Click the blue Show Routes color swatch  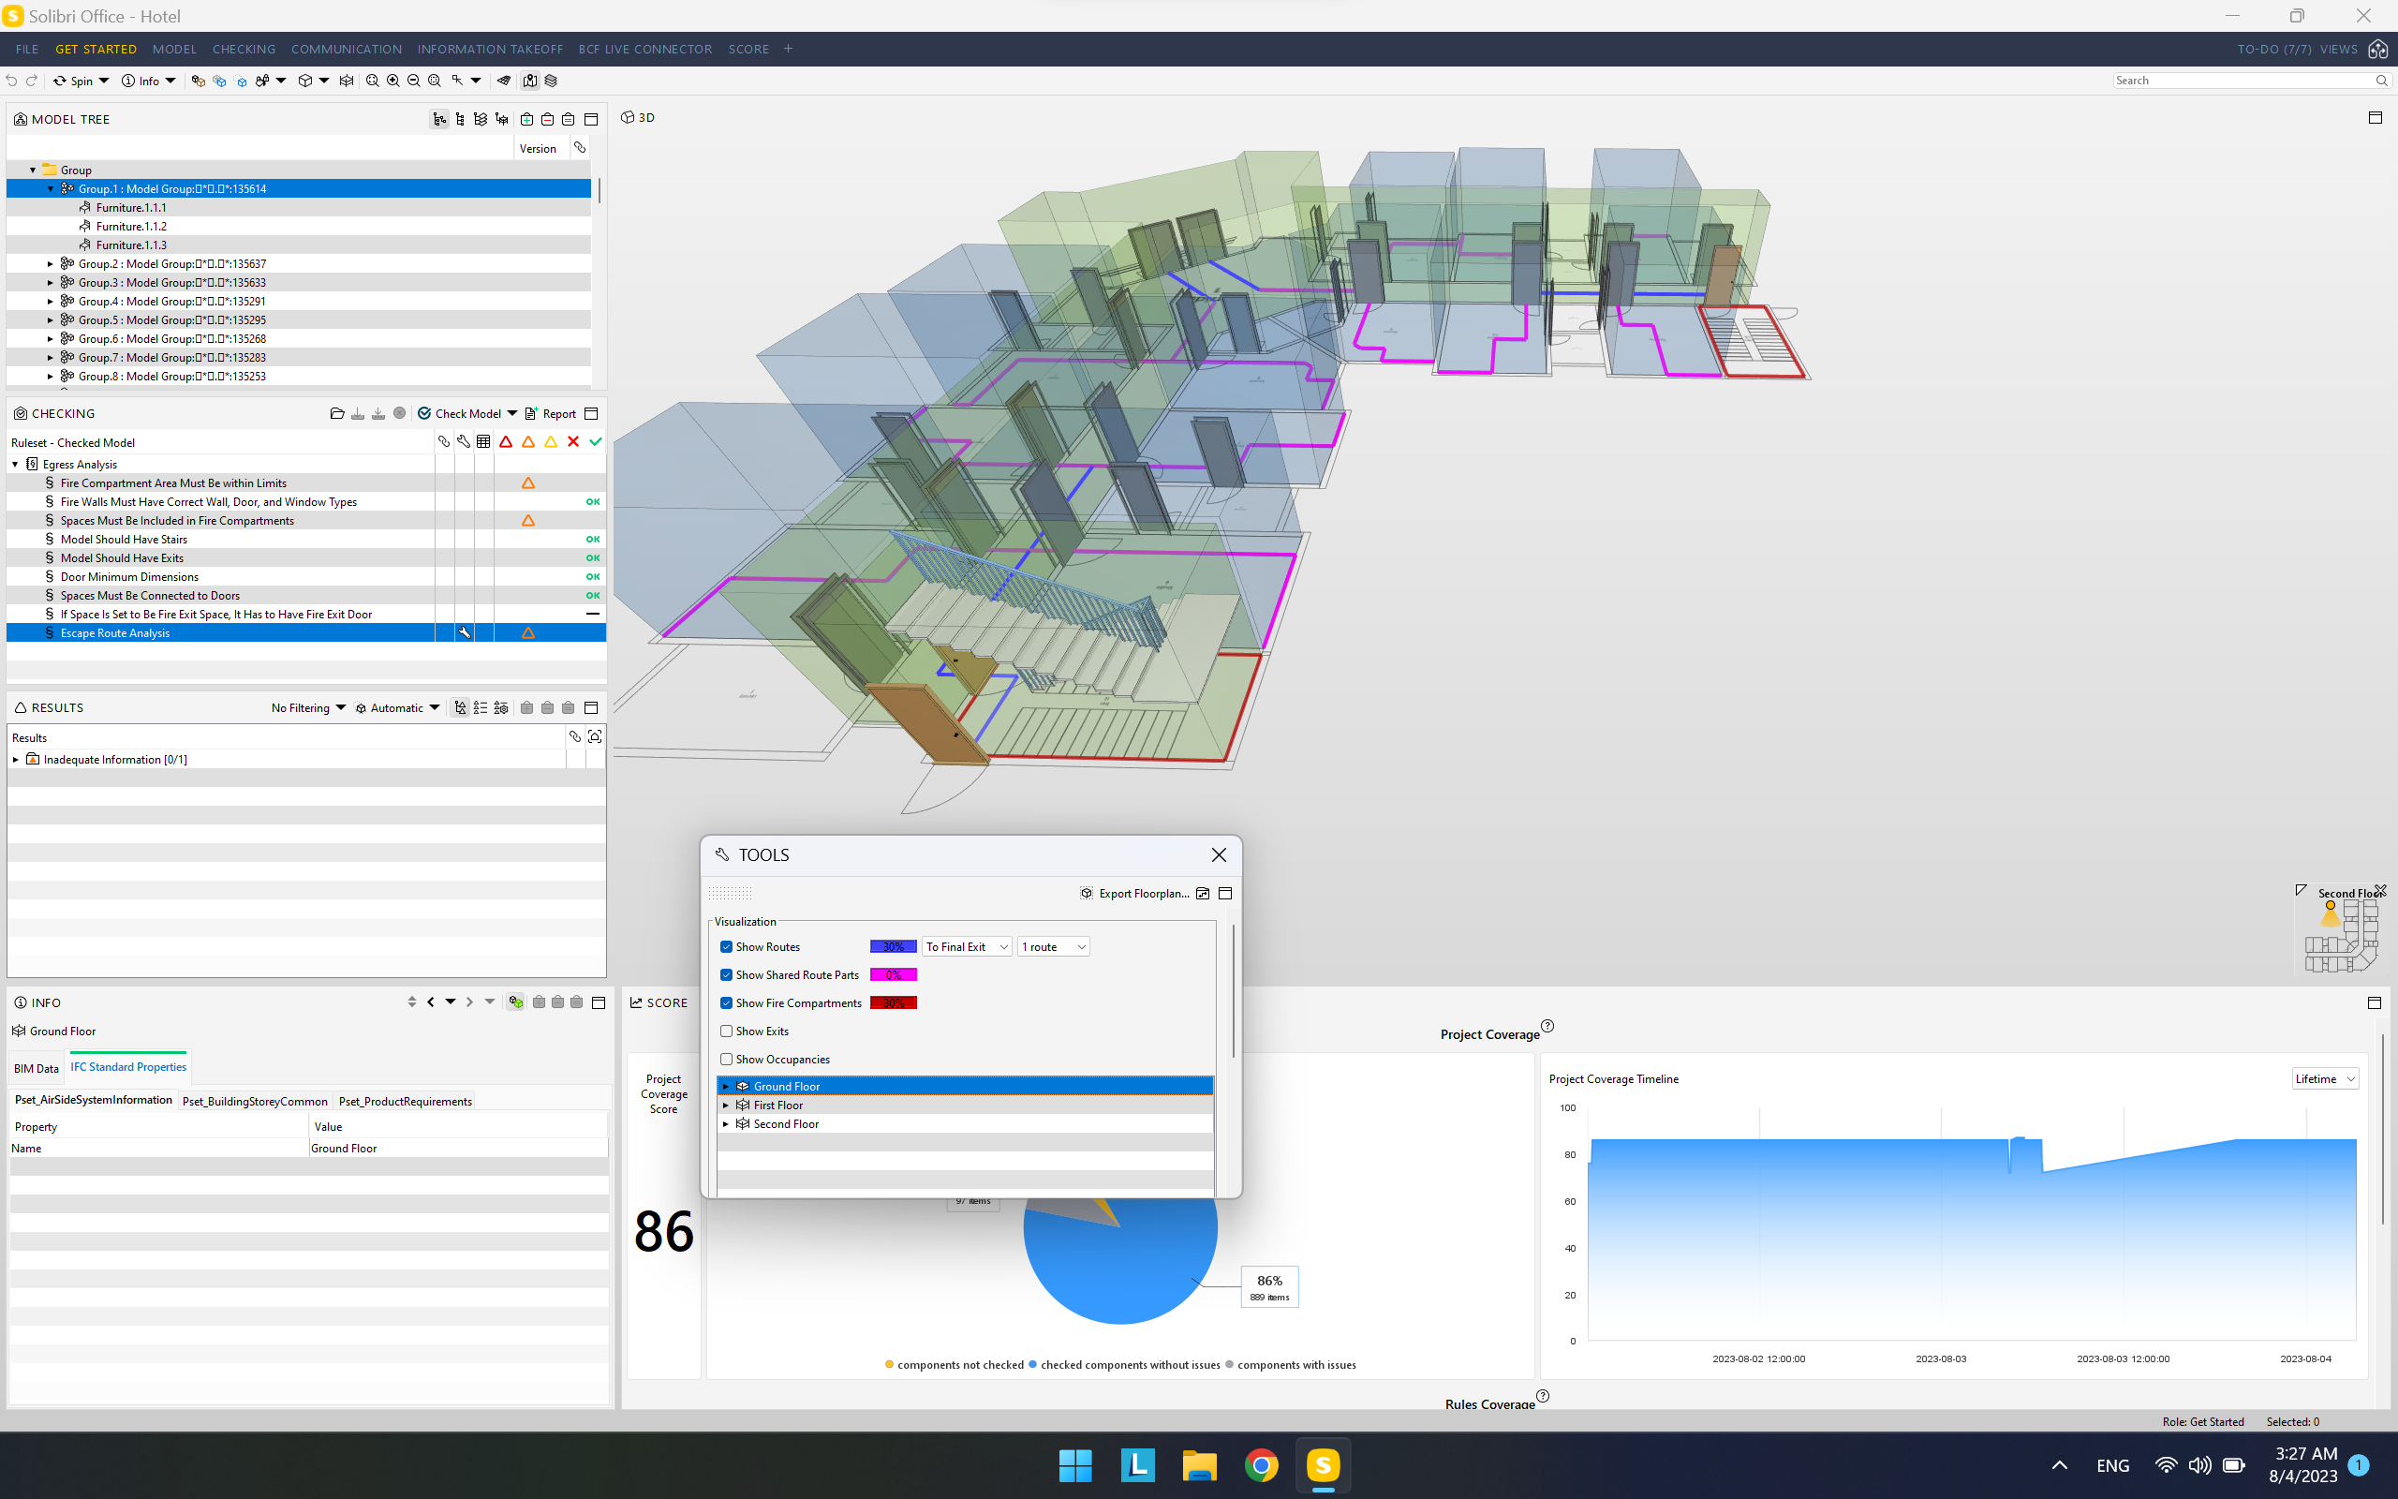pyautogui.click(x=893, y=947)
